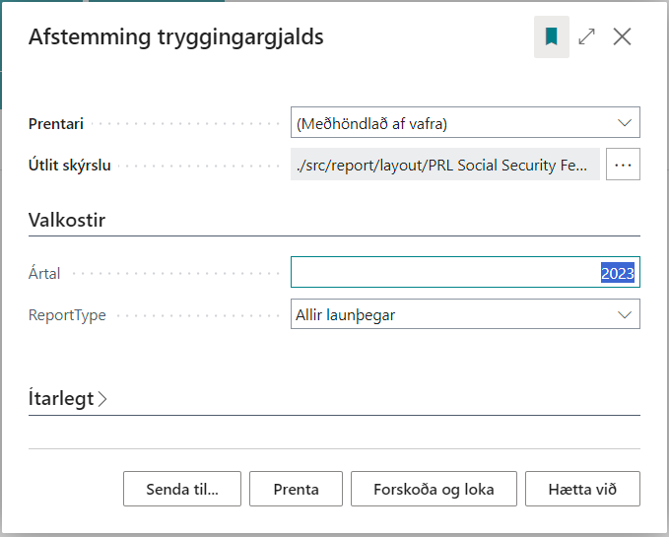Click the Prentari field label
The image size is (669, 537).
coord(56,123)
